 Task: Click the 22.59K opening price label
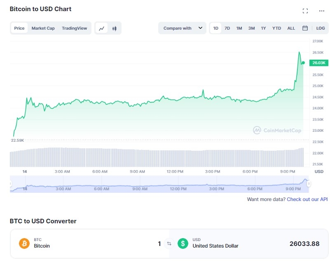click(17, 140)
